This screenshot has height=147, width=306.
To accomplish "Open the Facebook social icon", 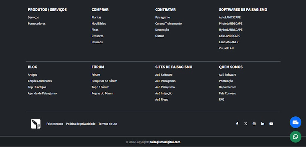I will coord(237,124).
